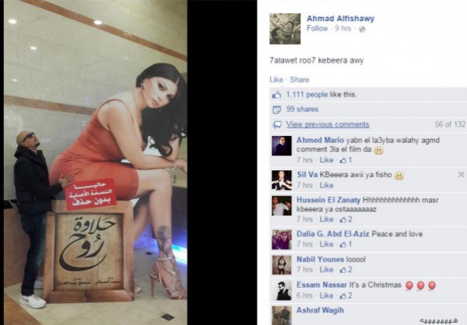The height and width of the screenshot is (325, 467).
Task: Like Sil Va's comment
Action: tap(326, 185)
